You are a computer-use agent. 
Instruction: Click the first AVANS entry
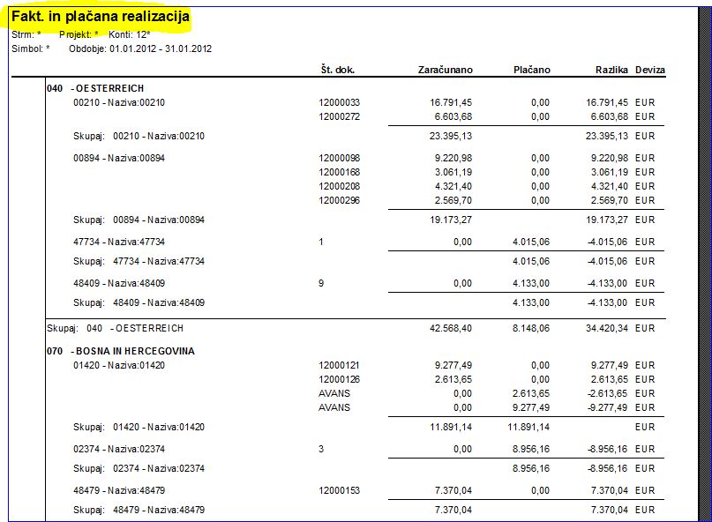[334, 393]
